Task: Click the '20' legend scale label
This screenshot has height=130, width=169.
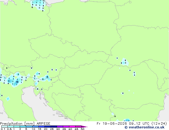Action: [x=46, y=129]
